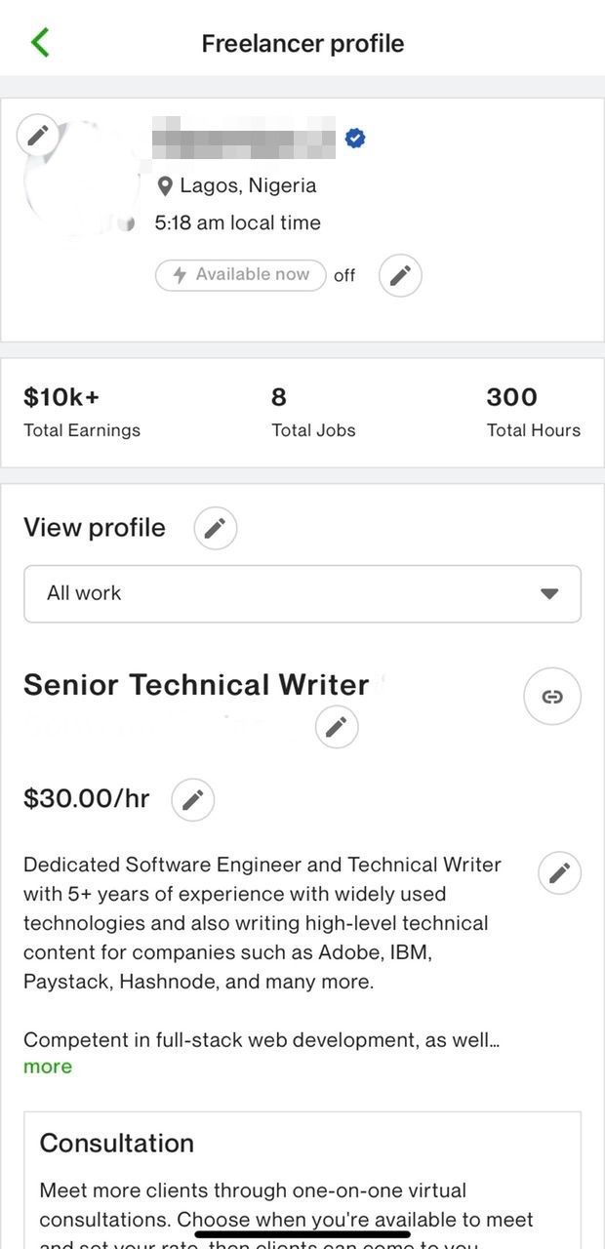Edit the Senior Technical Writer title
The height and width of the screenshot is (1249, 605).
coord(337,727)
